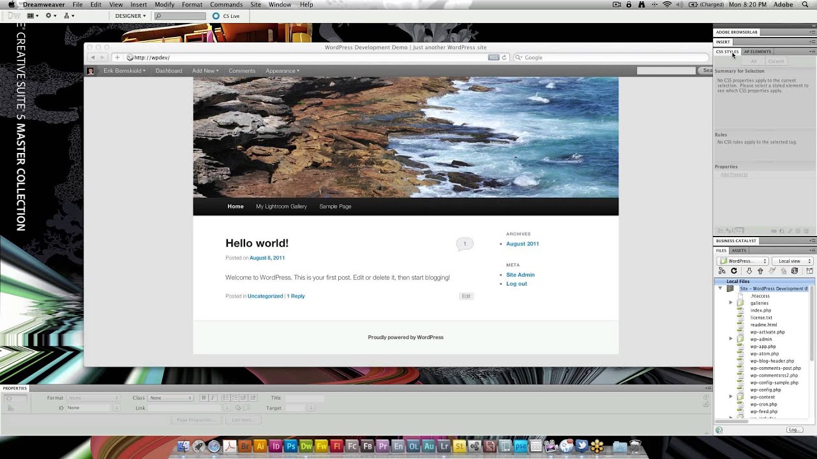Switch to the AP Elements tab

tap(758, 52)
